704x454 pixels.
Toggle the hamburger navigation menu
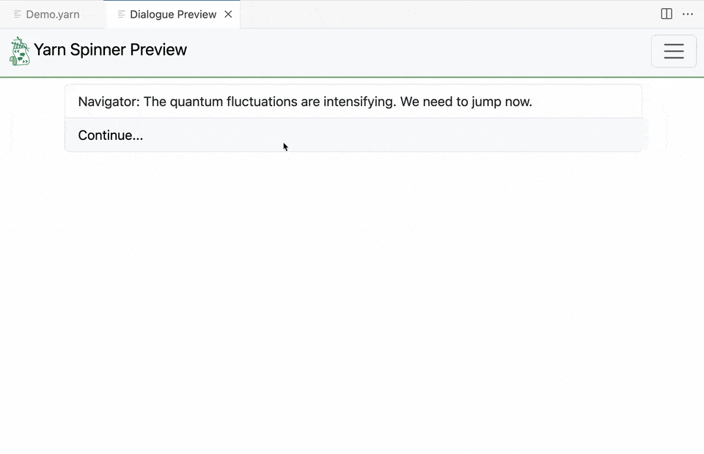click(673, 51)
